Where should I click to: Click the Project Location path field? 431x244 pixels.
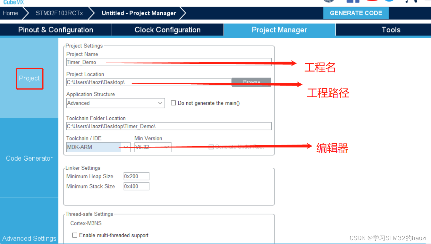pyautogui.click(x=149, y=82)
